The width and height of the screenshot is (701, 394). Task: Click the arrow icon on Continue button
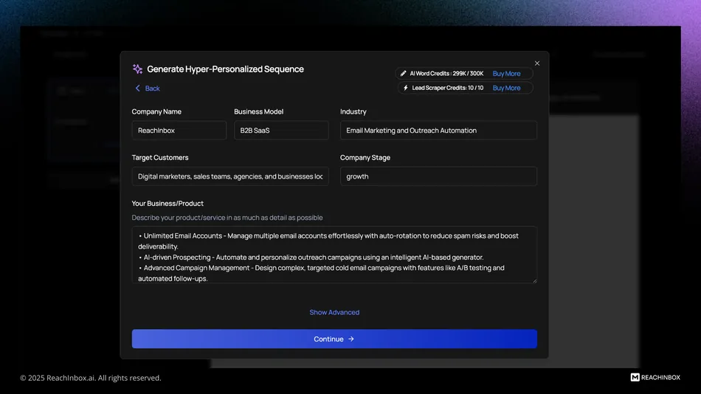pyautogui.click(x=351, y=339)
